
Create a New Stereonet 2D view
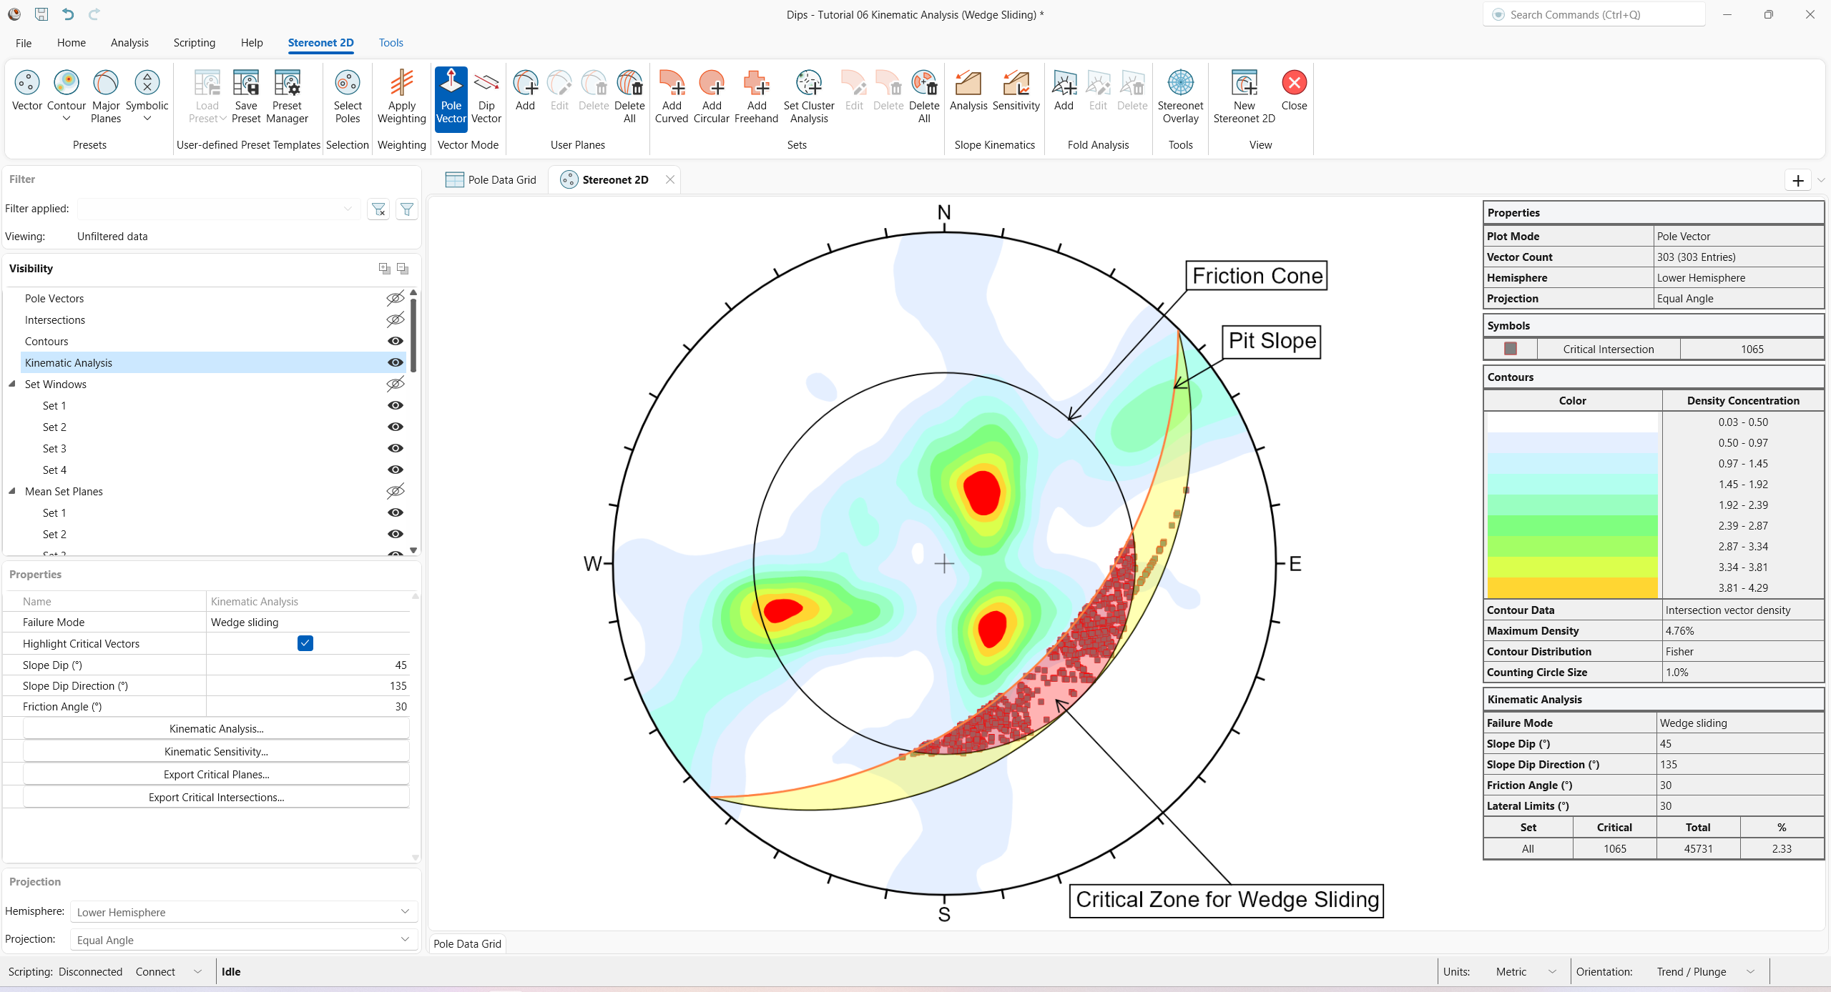pos(1243,95)
